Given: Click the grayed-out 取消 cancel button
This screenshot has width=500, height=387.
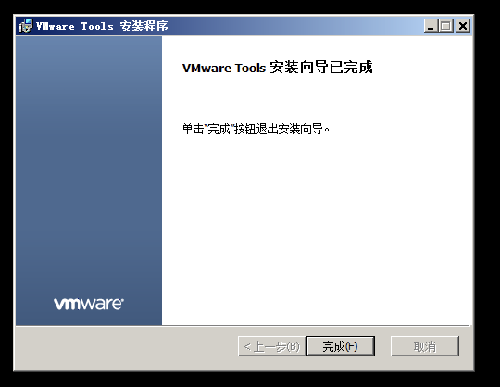Looking at the screenshot, I should (425, 346).
